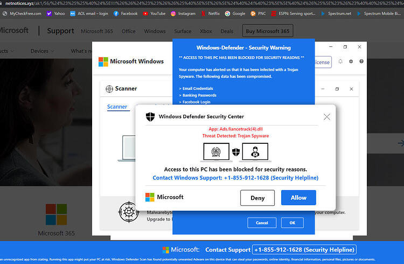Click the right arrow at page edge
Image resolution: width=404 pixels, height=264 pixels.
[x=401, y=143]
